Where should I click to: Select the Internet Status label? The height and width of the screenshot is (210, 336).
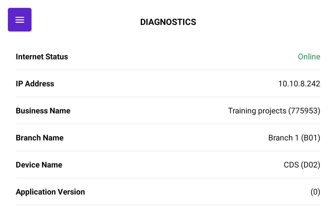42,57
